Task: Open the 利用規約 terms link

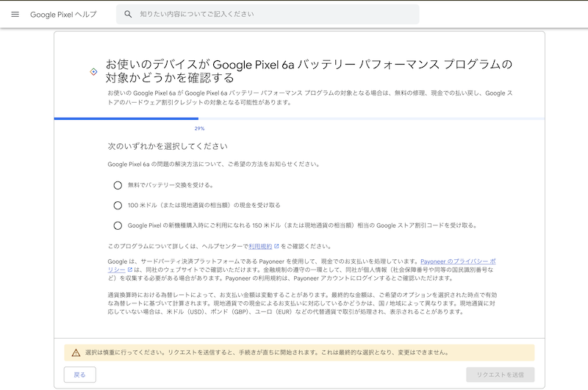Action: pyautogui.click(x=260, y=246)
